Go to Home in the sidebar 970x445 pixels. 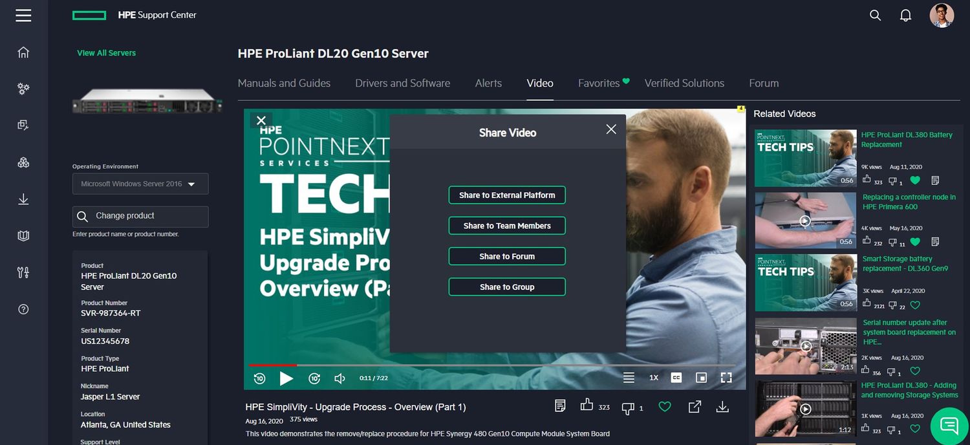tap(23, 52)
